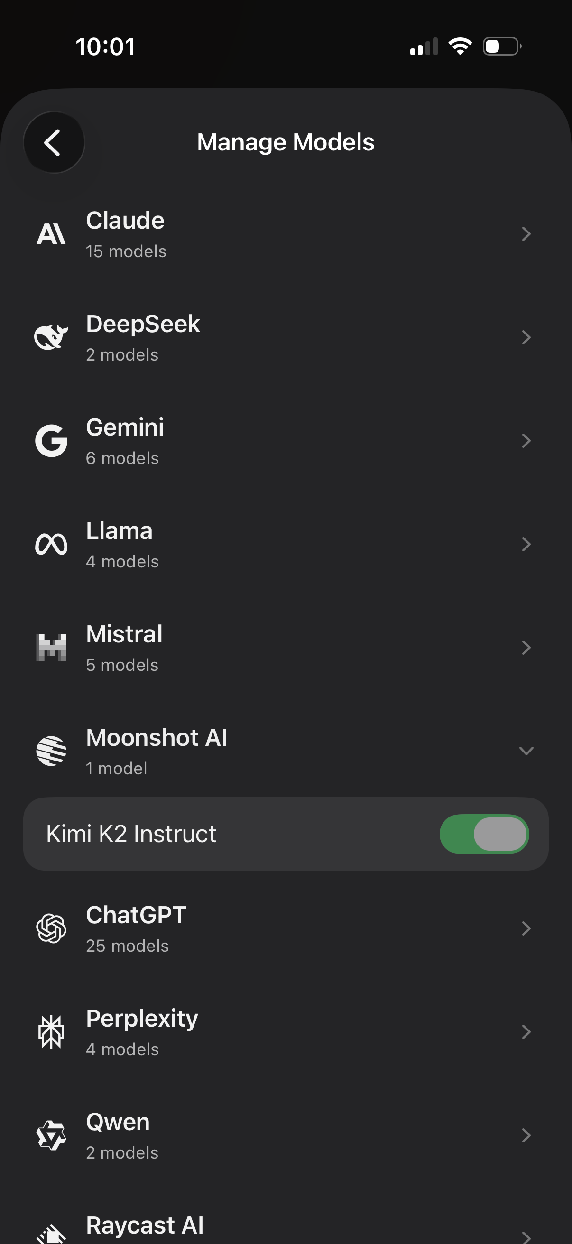Collapse the Moonshot AI section chevron
This screenshot has height=1244, width=572.
(526, 751)
